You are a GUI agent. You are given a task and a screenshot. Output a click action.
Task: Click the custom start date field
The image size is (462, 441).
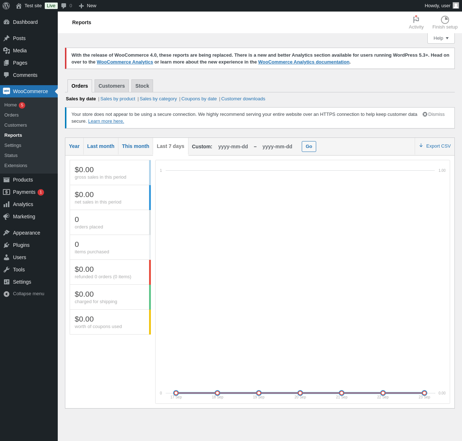pos(233,147)
